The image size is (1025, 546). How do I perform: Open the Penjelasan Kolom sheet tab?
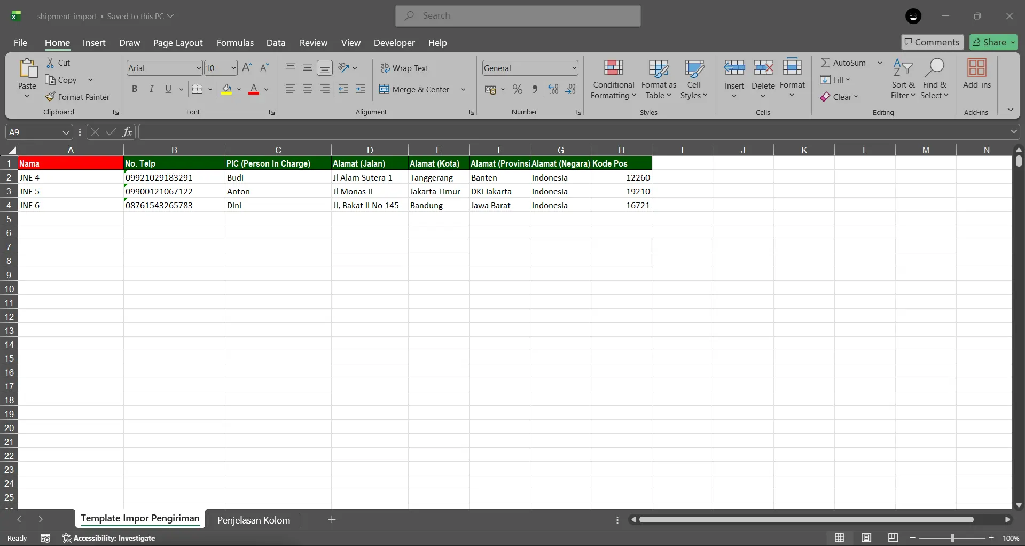pos(254,519)
